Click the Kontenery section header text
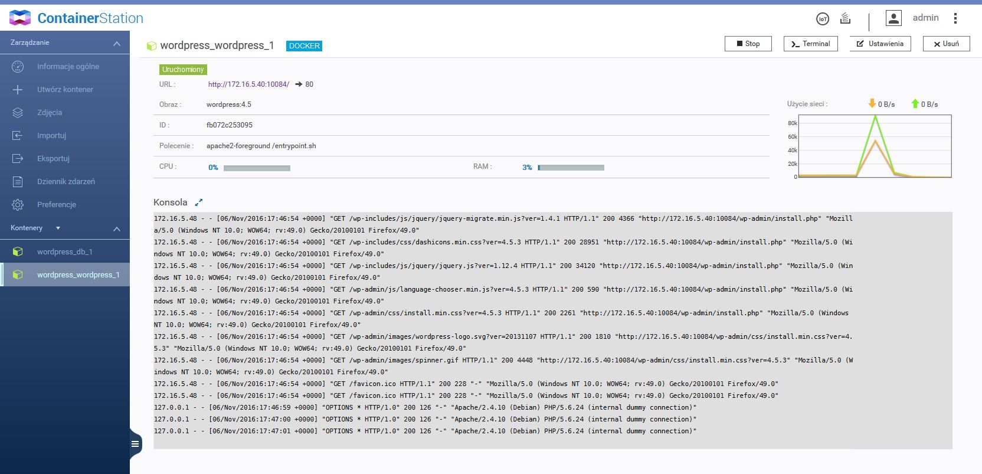Viewport: 982px width, 474px height. 27,228
